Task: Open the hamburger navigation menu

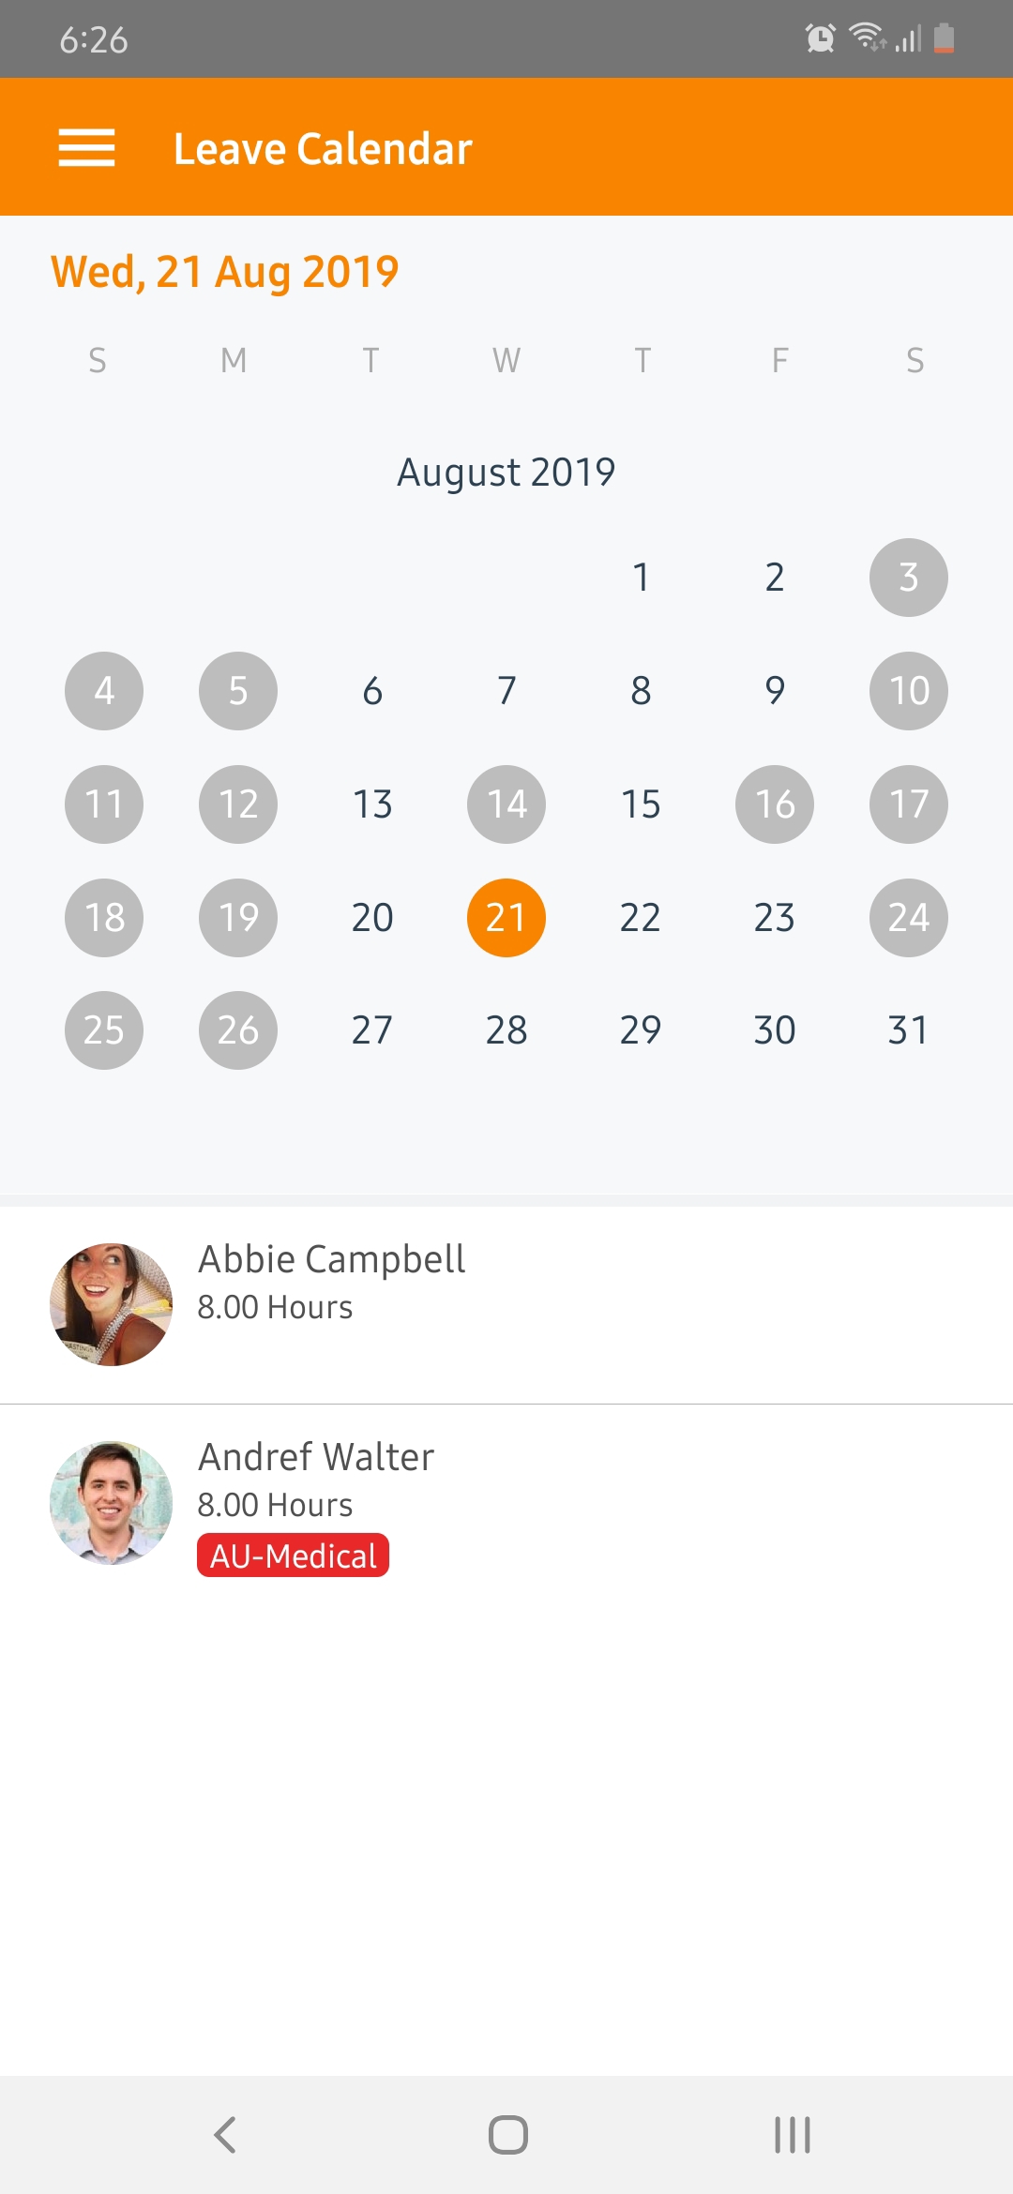Action: tap(86, 148)
